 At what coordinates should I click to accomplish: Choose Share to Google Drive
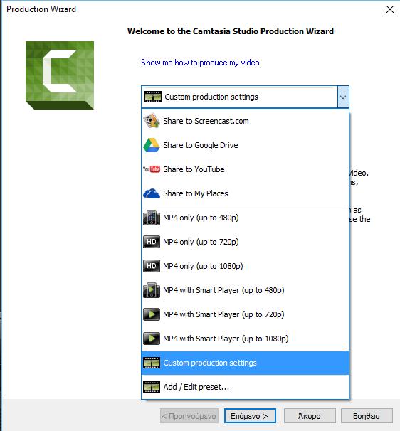[x=245, y=145]
